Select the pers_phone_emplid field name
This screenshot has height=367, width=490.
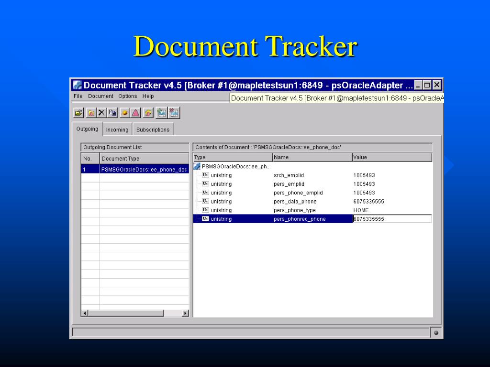298,193
